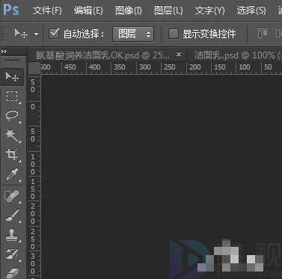This screenshot has width=282, height=279.
Task: Pick the Crop tool
Action: click(x=12, y=155)
